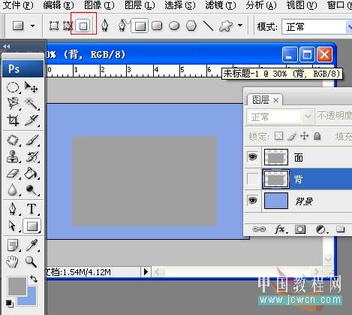Choose the Ellipse shape tool in options bar
The height and width of the screenshot is (315, 352).
[174, 26]
